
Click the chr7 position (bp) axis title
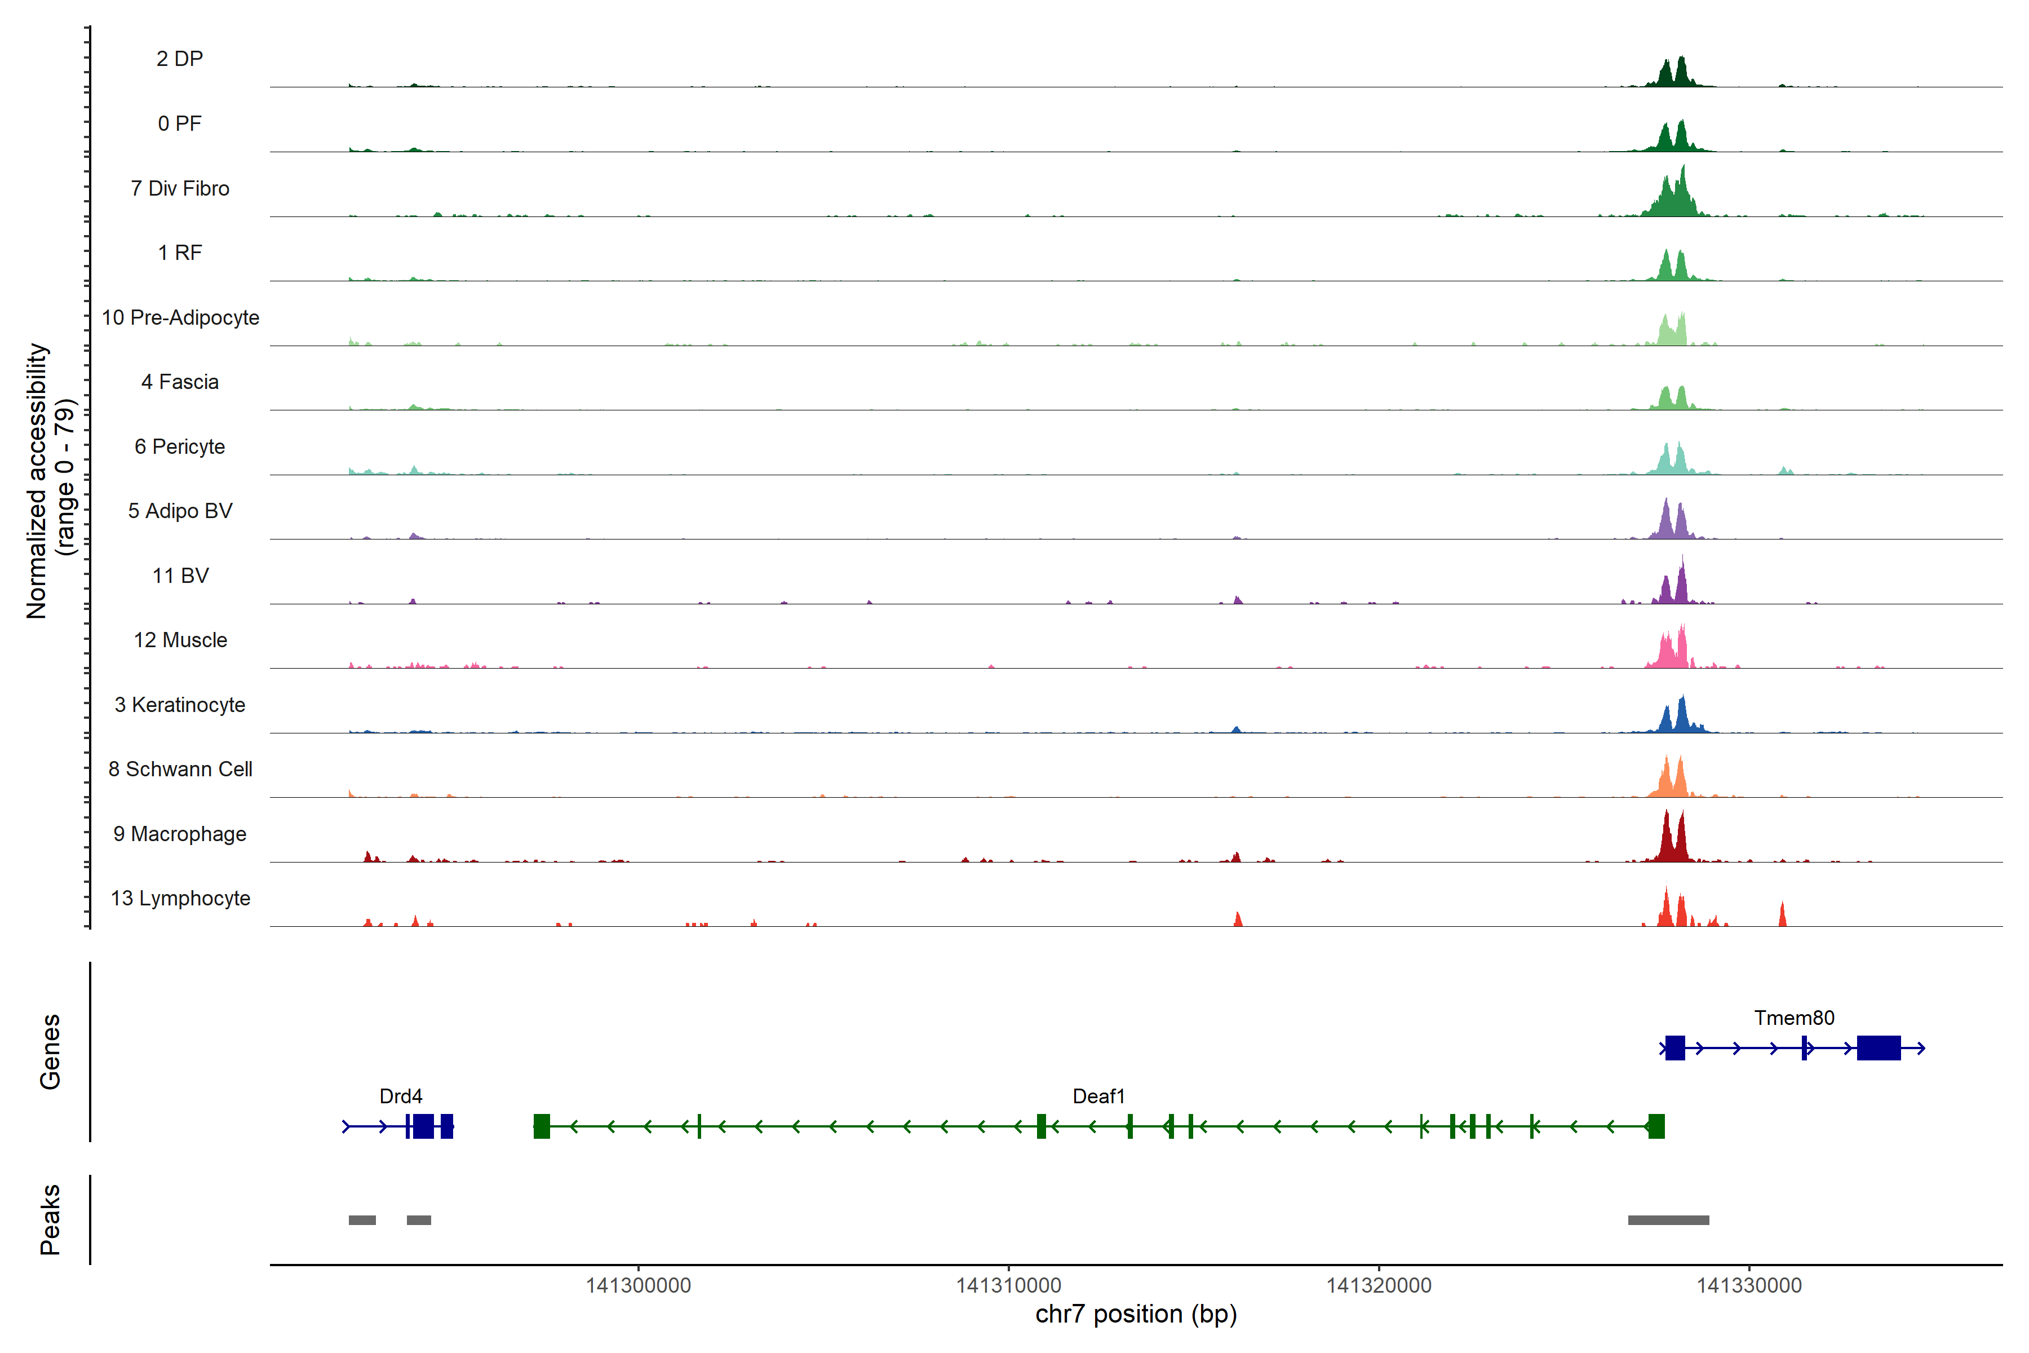point(1135,1314)
